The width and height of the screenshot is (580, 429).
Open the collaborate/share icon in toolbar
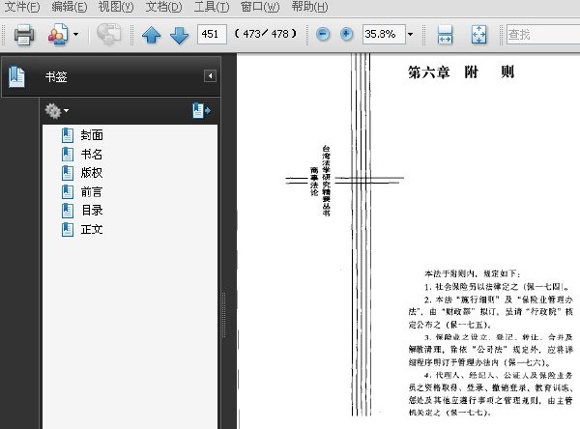[58, 35]
